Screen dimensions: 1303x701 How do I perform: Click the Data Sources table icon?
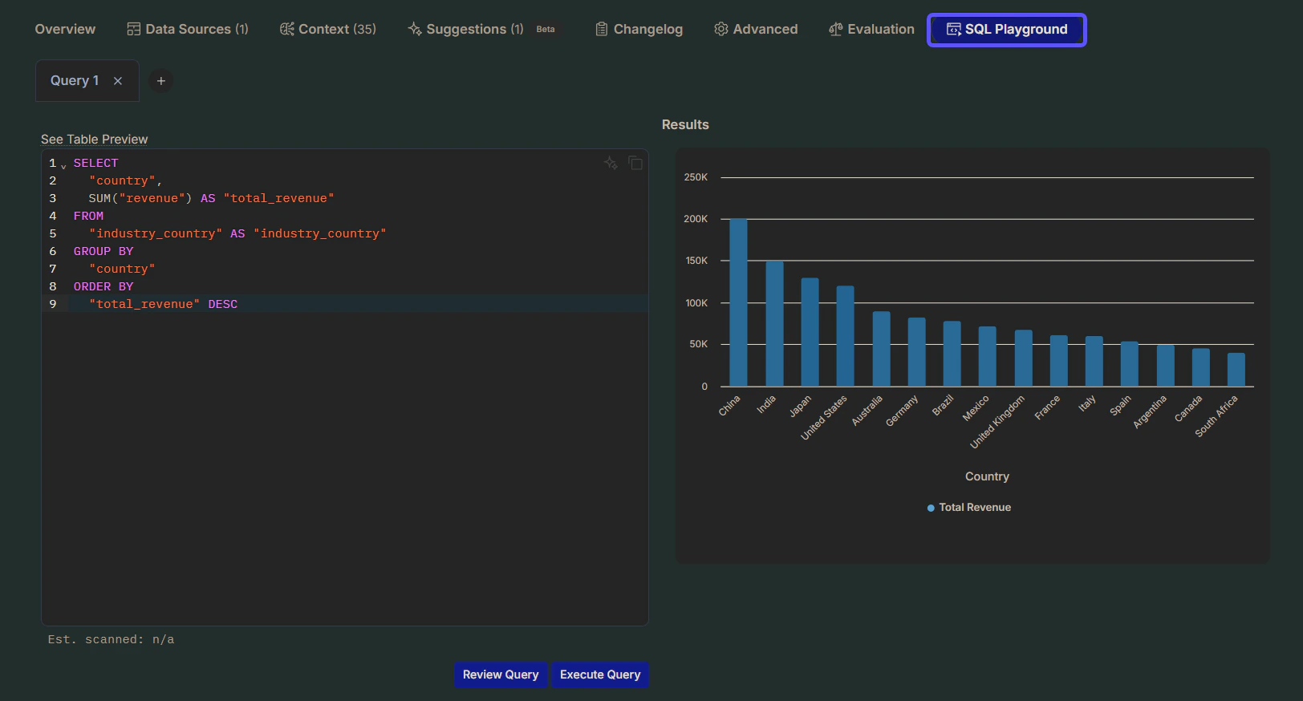pyautogui.click(x=133, y=29)
